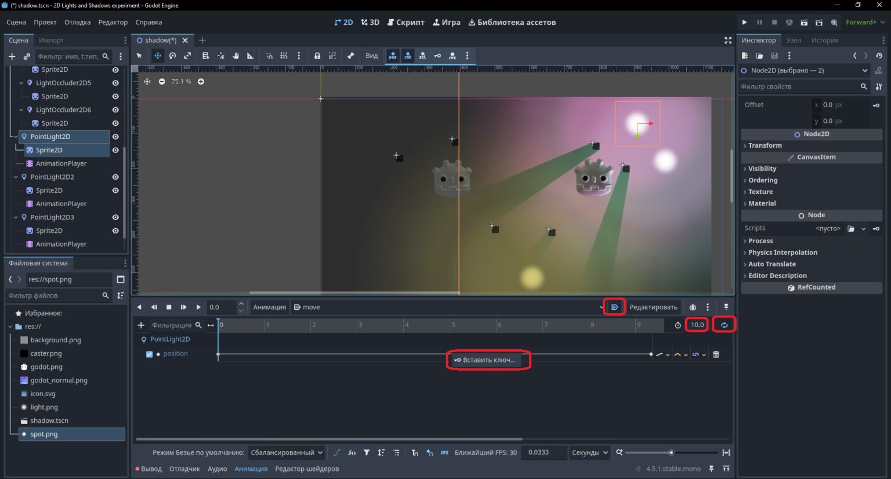Choose the Rotate Mode tool
This screenshot has height=479, width=891.
point(172,56)
